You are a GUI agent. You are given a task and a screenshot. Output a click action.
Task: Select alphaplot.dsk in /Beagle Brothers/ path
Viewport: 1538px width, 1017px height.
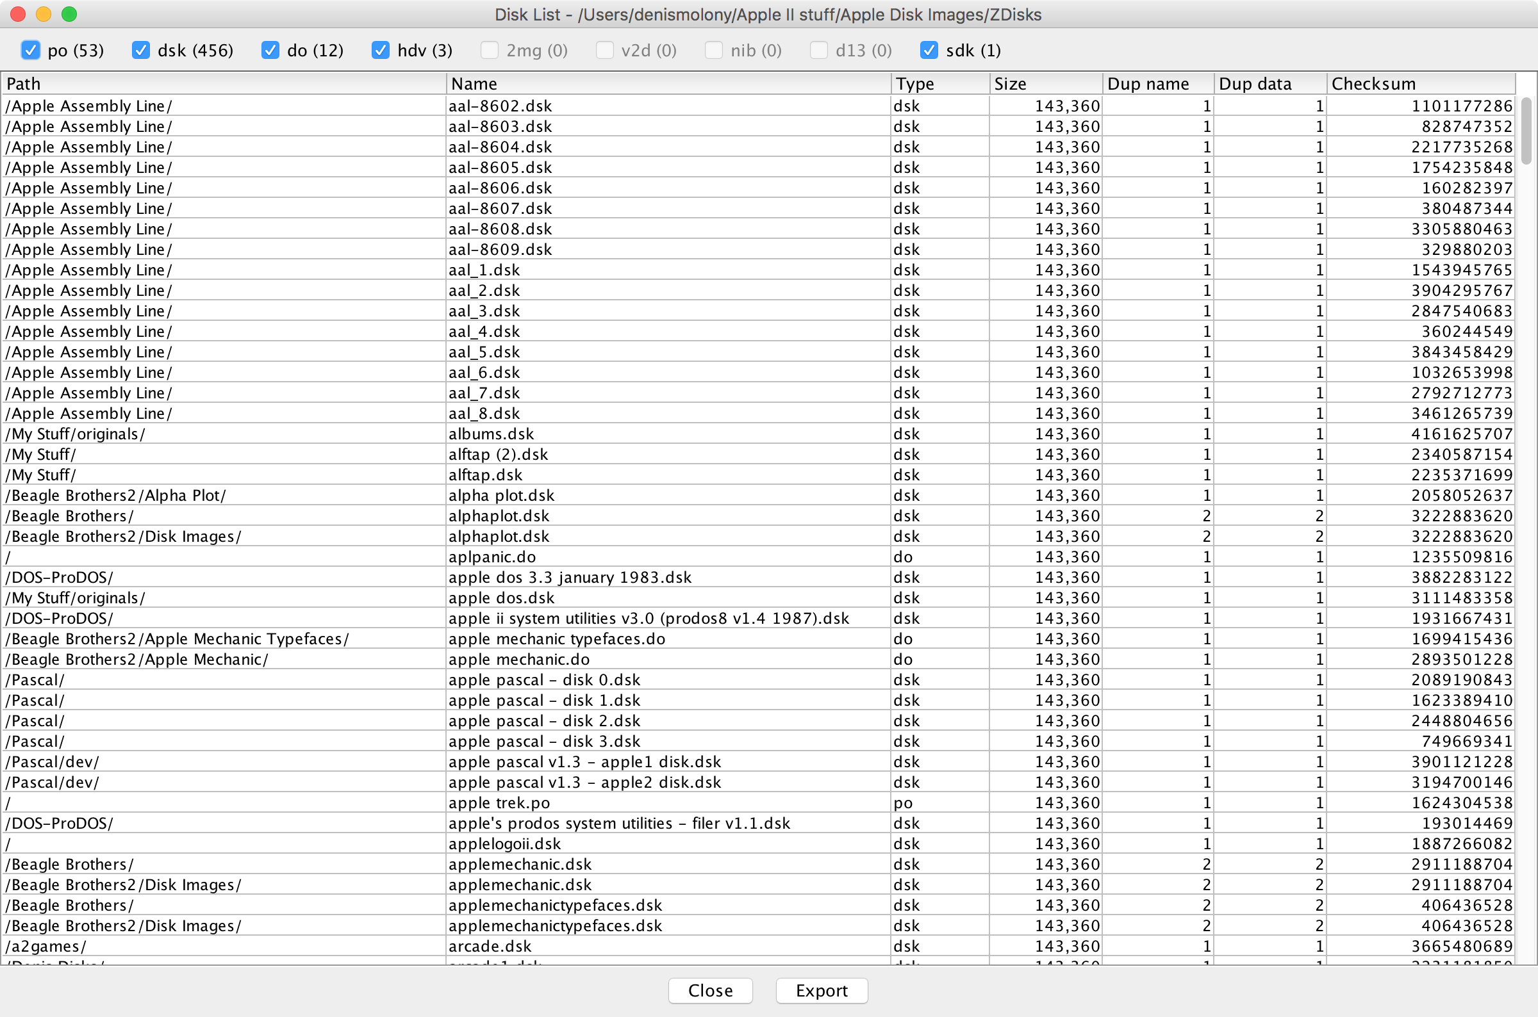[759, 516]
